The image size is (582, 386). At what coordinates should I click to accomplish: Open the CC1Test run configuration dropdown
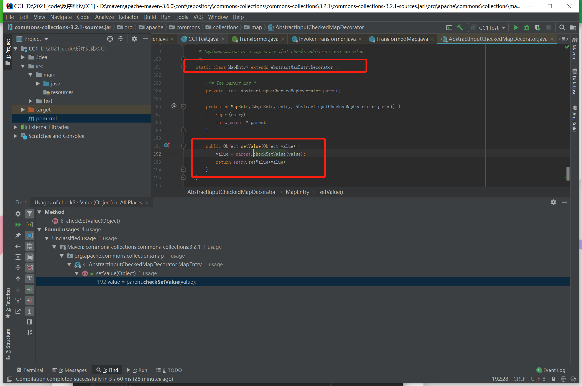point(489,27)
